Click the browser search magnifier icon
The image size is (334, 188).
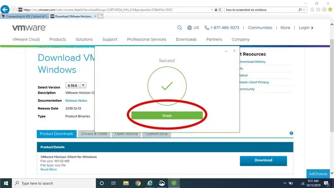pos(300,10)
